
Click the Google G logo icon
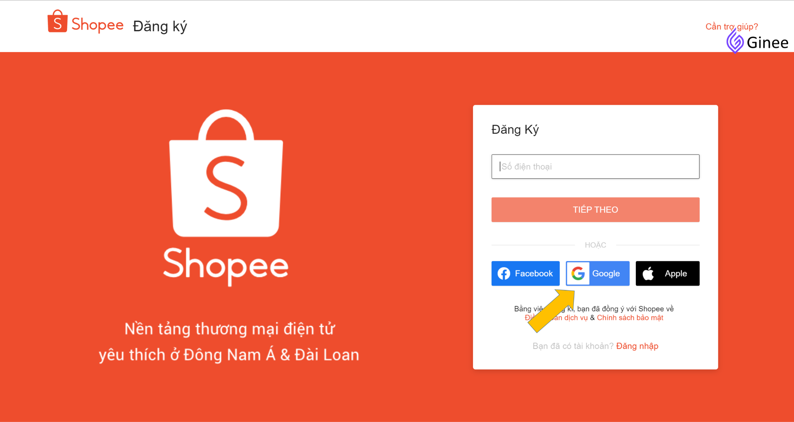578,273
